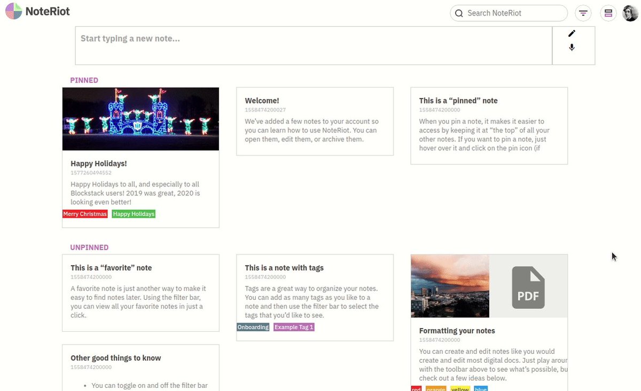Open the favorite note card

tap(140, 293)
